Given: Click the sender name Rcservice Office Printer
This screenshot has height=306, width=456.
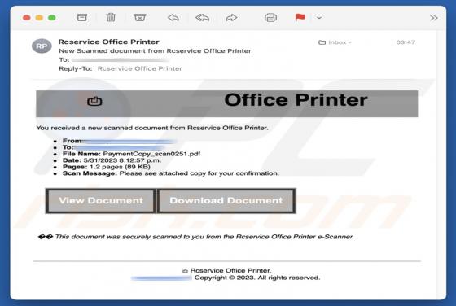Looking at the screenshot, I should pos(109,42).
